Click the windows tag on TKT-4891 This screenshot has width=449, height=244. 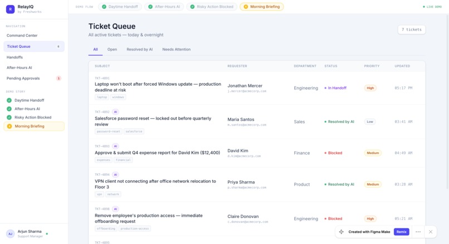pos(118,97)
